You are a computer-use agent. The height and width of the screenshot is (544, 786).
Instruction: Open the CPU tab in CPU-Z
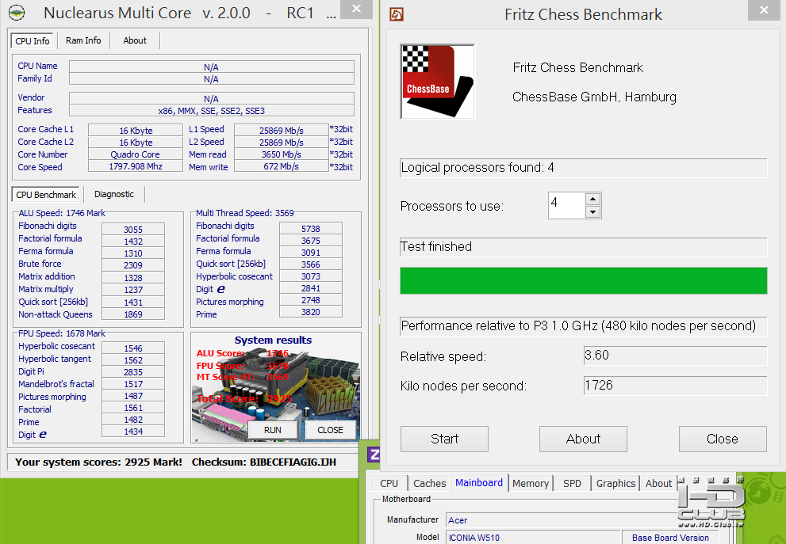[389, 484]
